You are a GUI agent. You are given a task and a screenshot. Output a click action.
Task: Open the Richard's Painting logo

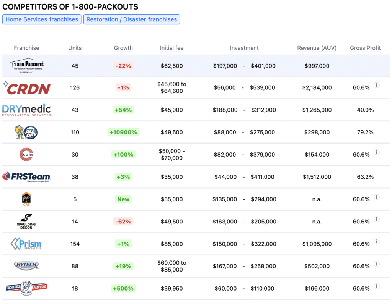26,288
